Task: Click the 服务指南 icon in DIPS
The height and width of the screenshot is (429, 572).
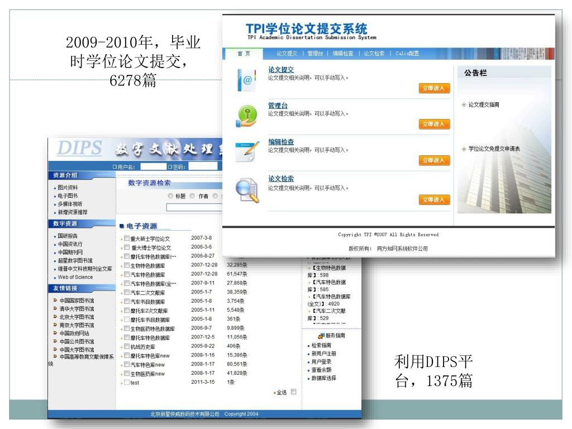Action: (321, 336)
